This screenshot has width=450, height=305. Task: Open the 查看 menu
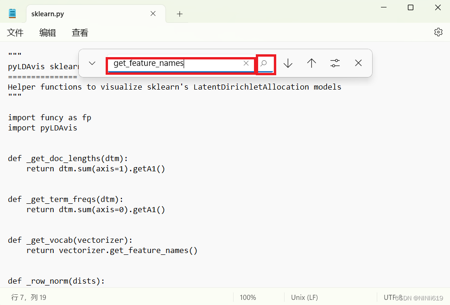point(80,32)
